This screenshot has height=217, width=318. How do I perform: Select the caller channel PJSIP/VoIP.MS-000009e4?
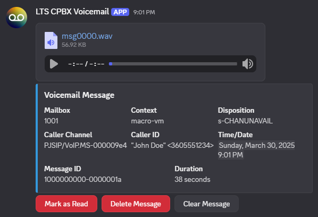86,145
